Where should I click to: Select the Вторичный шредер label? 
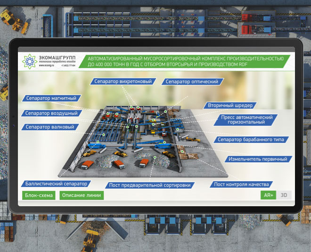(230, 105)
